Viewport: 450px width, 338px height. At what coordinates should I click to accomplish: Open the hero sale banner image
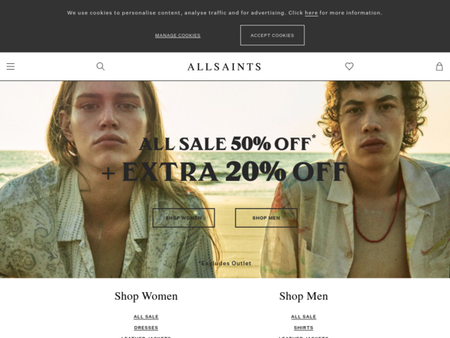tap(225, 180)
